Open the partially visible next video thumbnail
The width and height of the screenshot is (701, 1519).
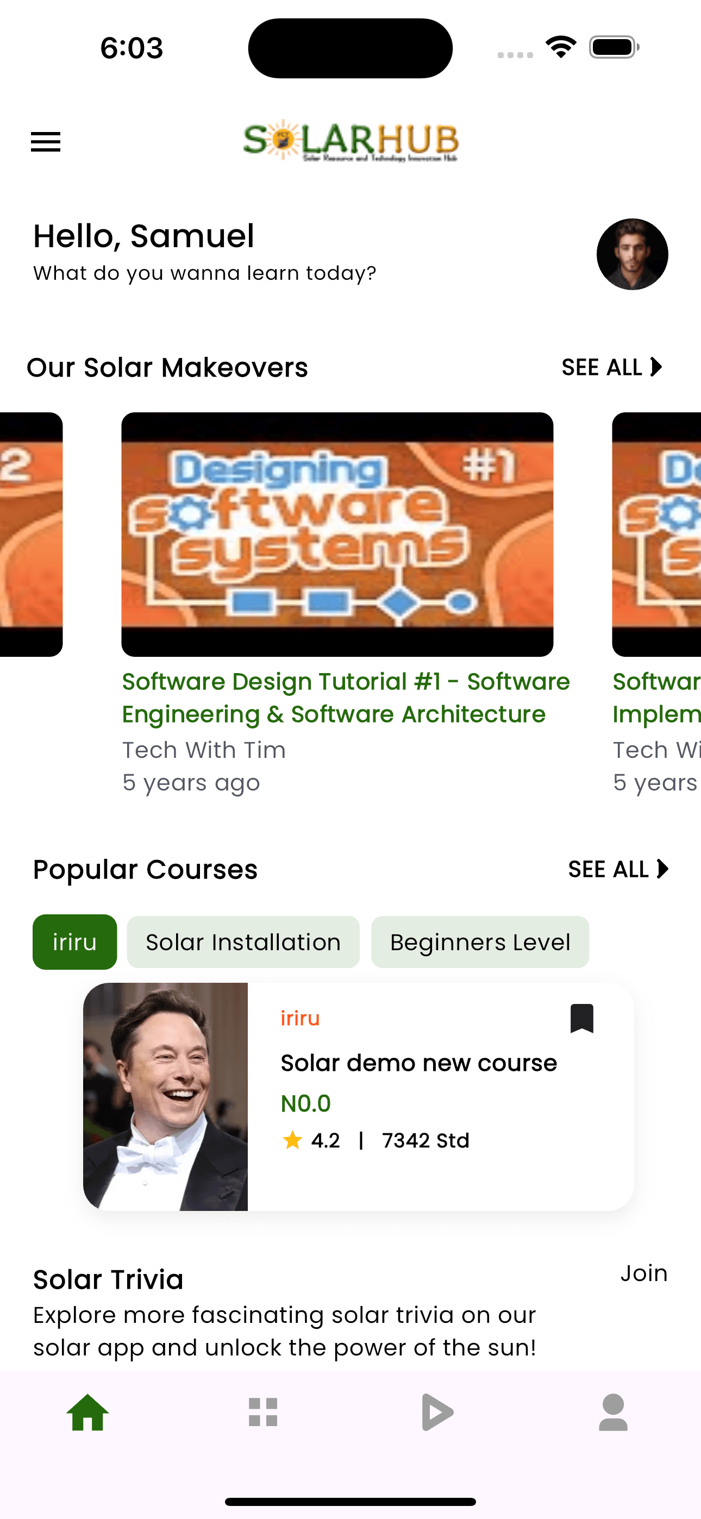(x=656, y=534)
